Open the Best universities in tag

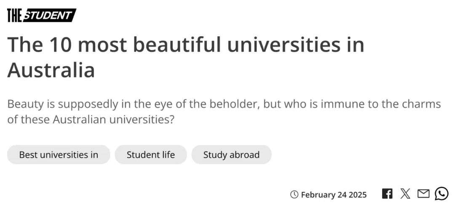[59, 154]
